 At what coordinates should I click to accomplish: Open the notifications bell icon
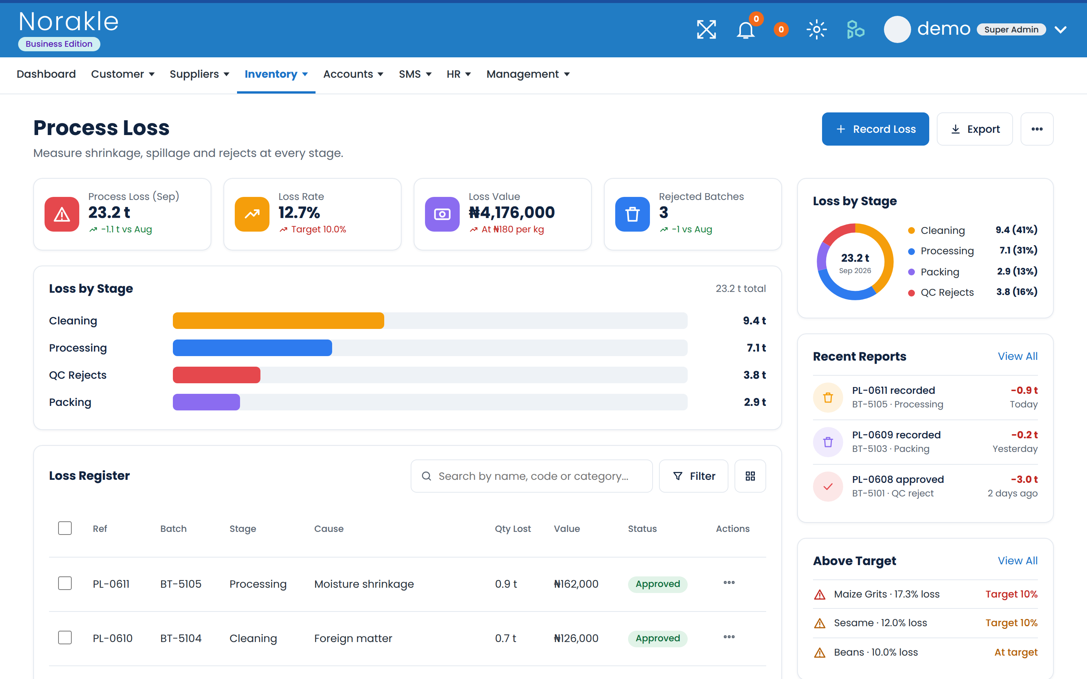click(746, 30)
